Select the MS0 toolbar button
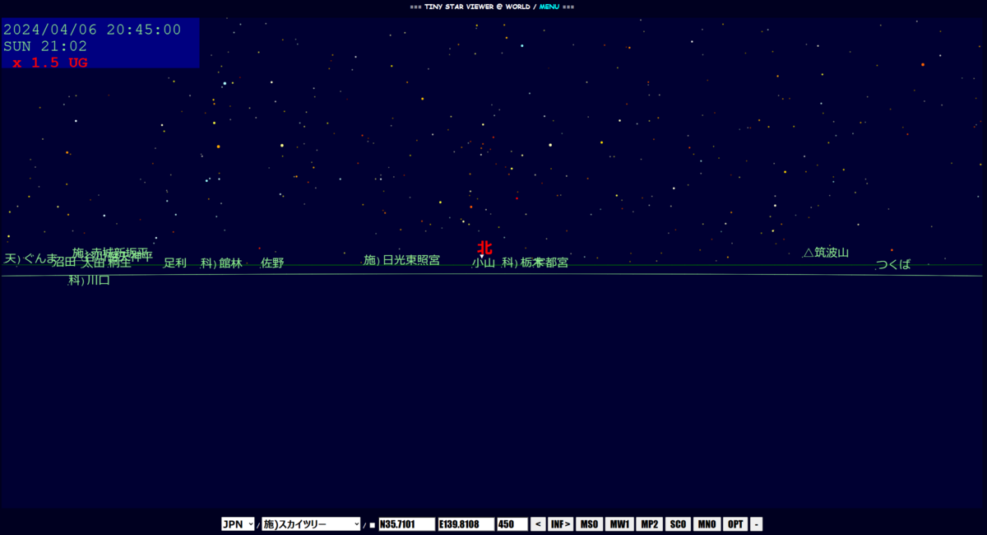 (589, 523)
